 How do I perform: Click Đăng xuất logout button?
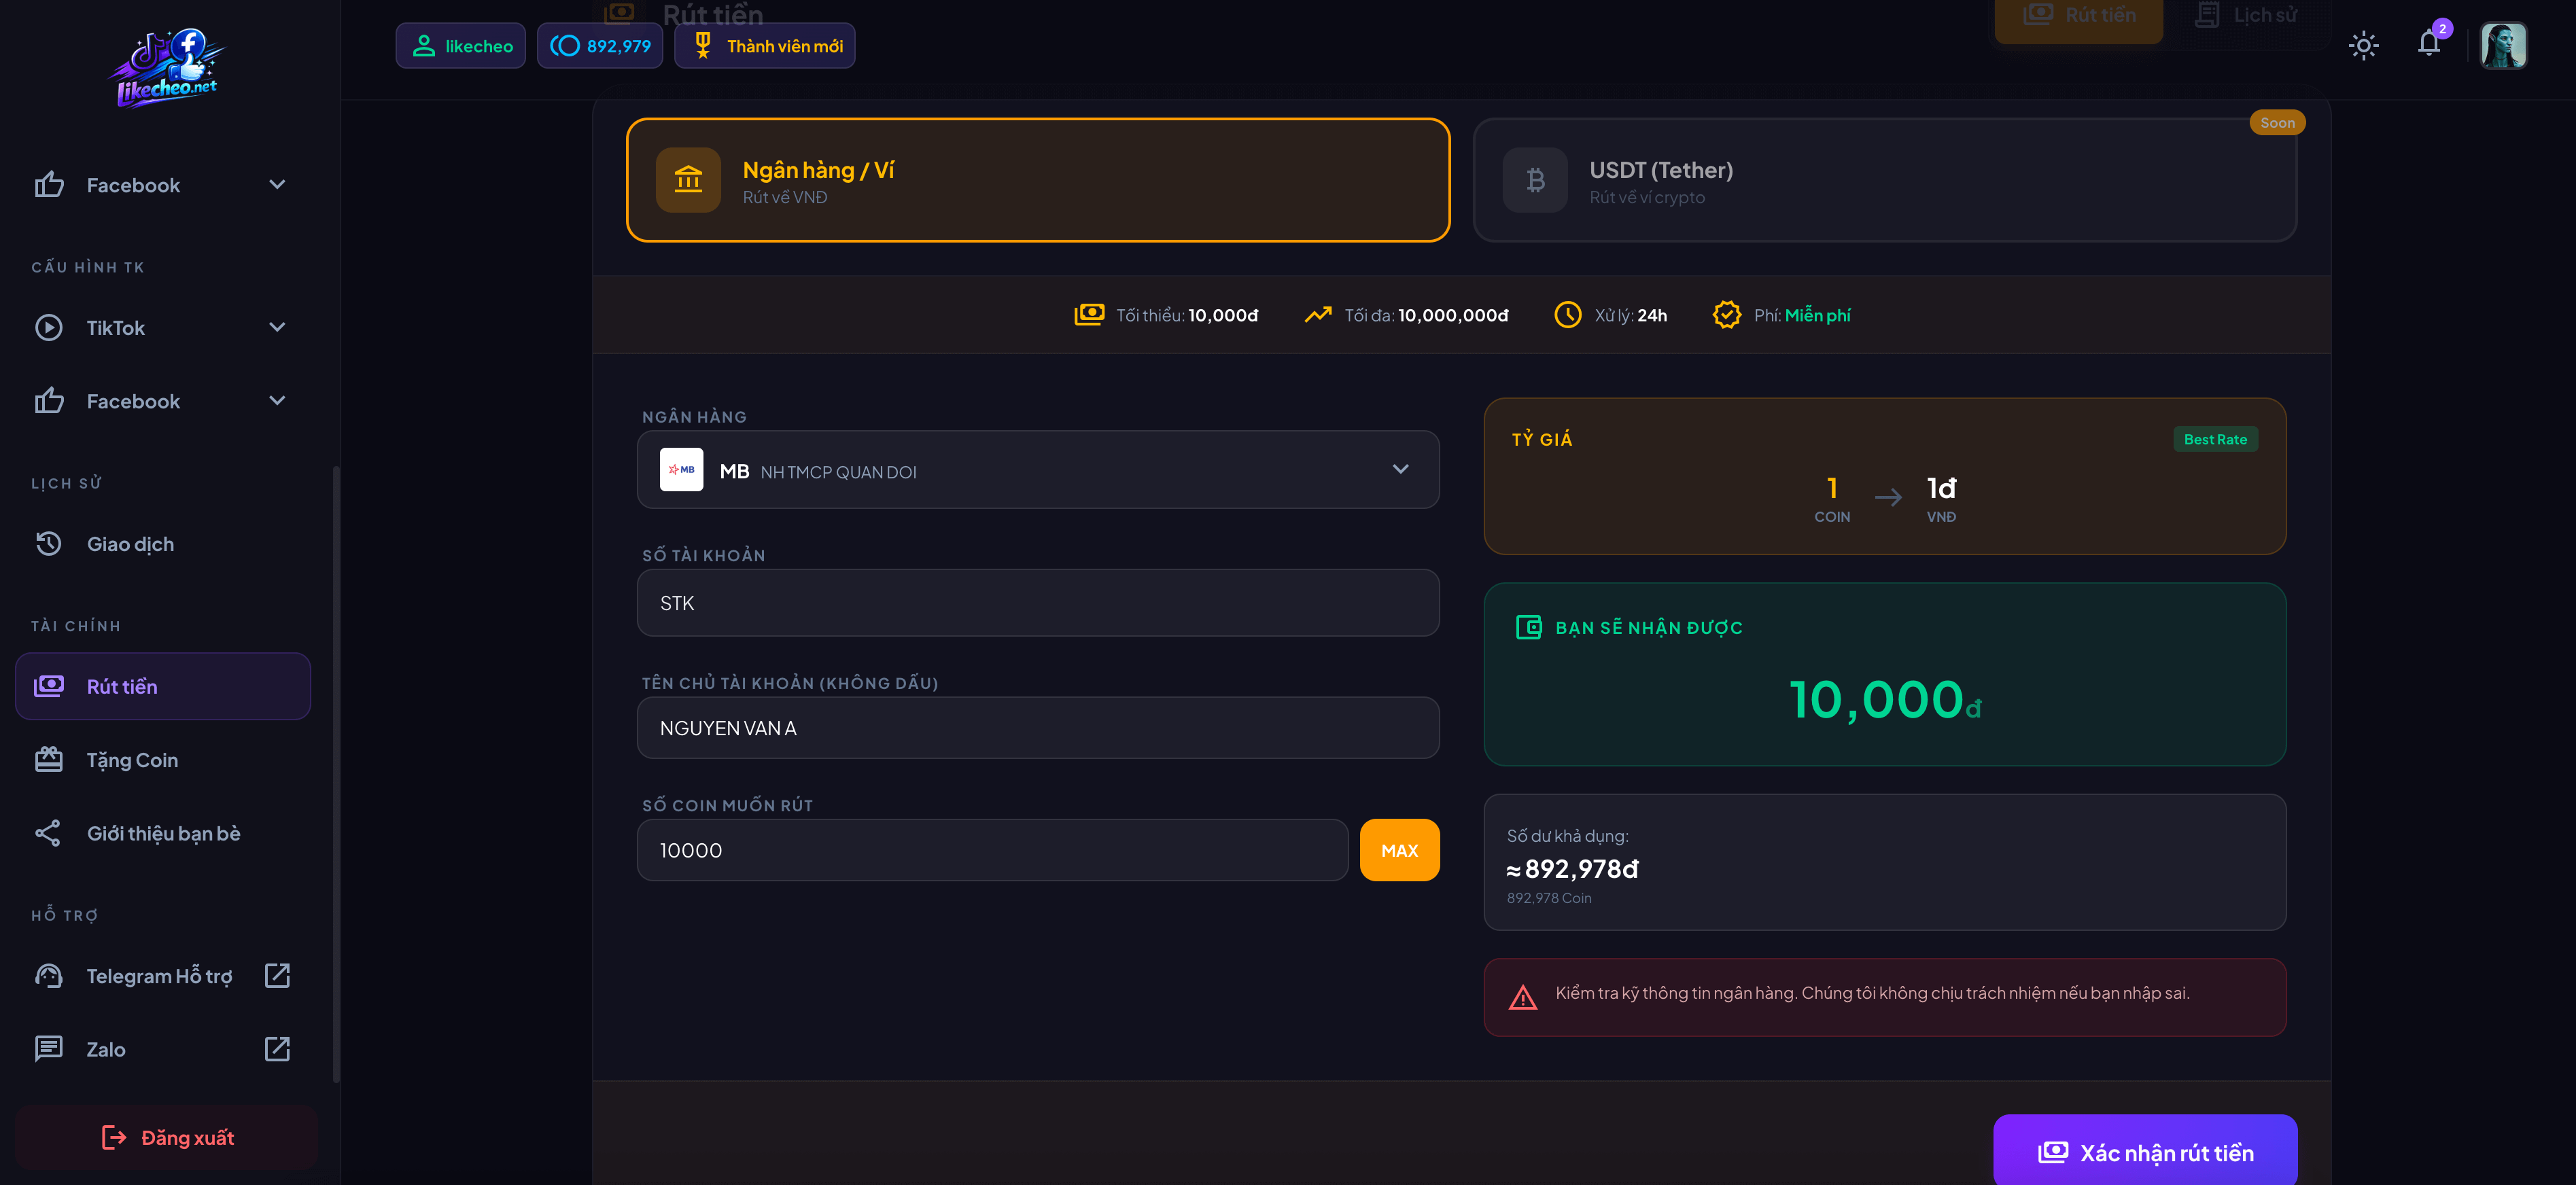coord(166,1138)
